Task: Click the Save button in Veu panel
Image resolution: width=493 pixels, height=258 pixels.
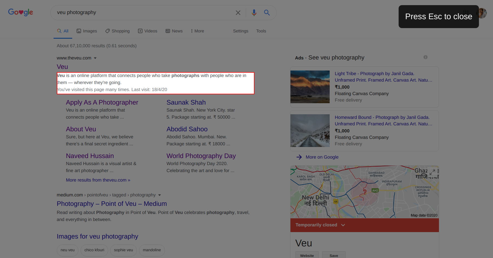Action: click(x=334, y=255)
